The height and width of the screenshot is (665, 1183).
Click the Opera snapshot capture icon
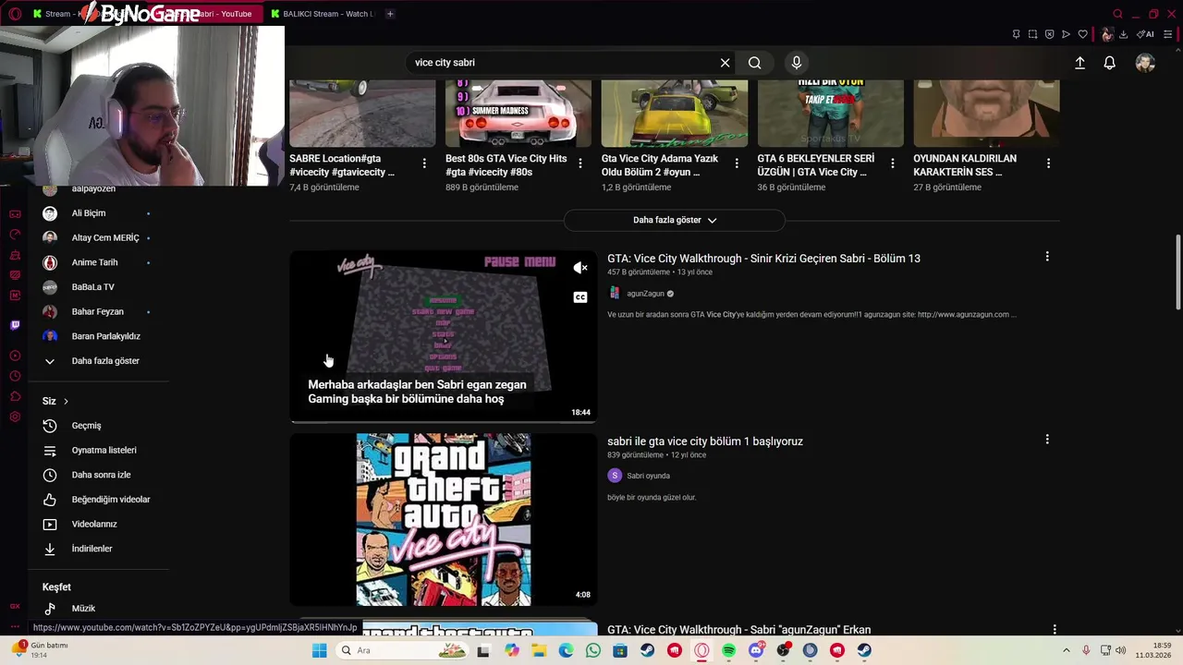(1032, 34)
